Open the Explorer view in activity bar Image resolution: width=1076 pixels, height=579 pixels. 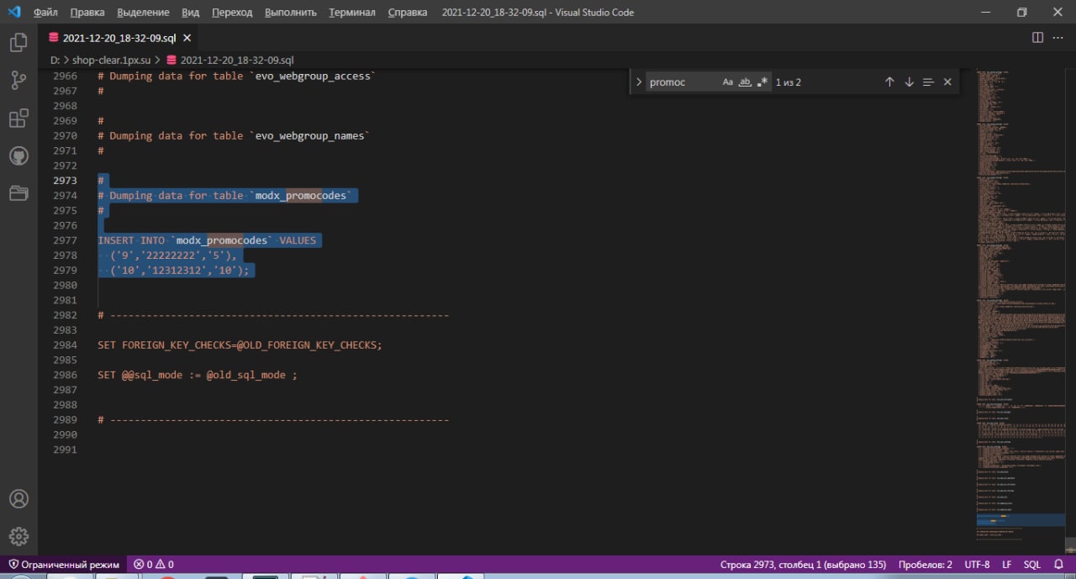point(18,42)
